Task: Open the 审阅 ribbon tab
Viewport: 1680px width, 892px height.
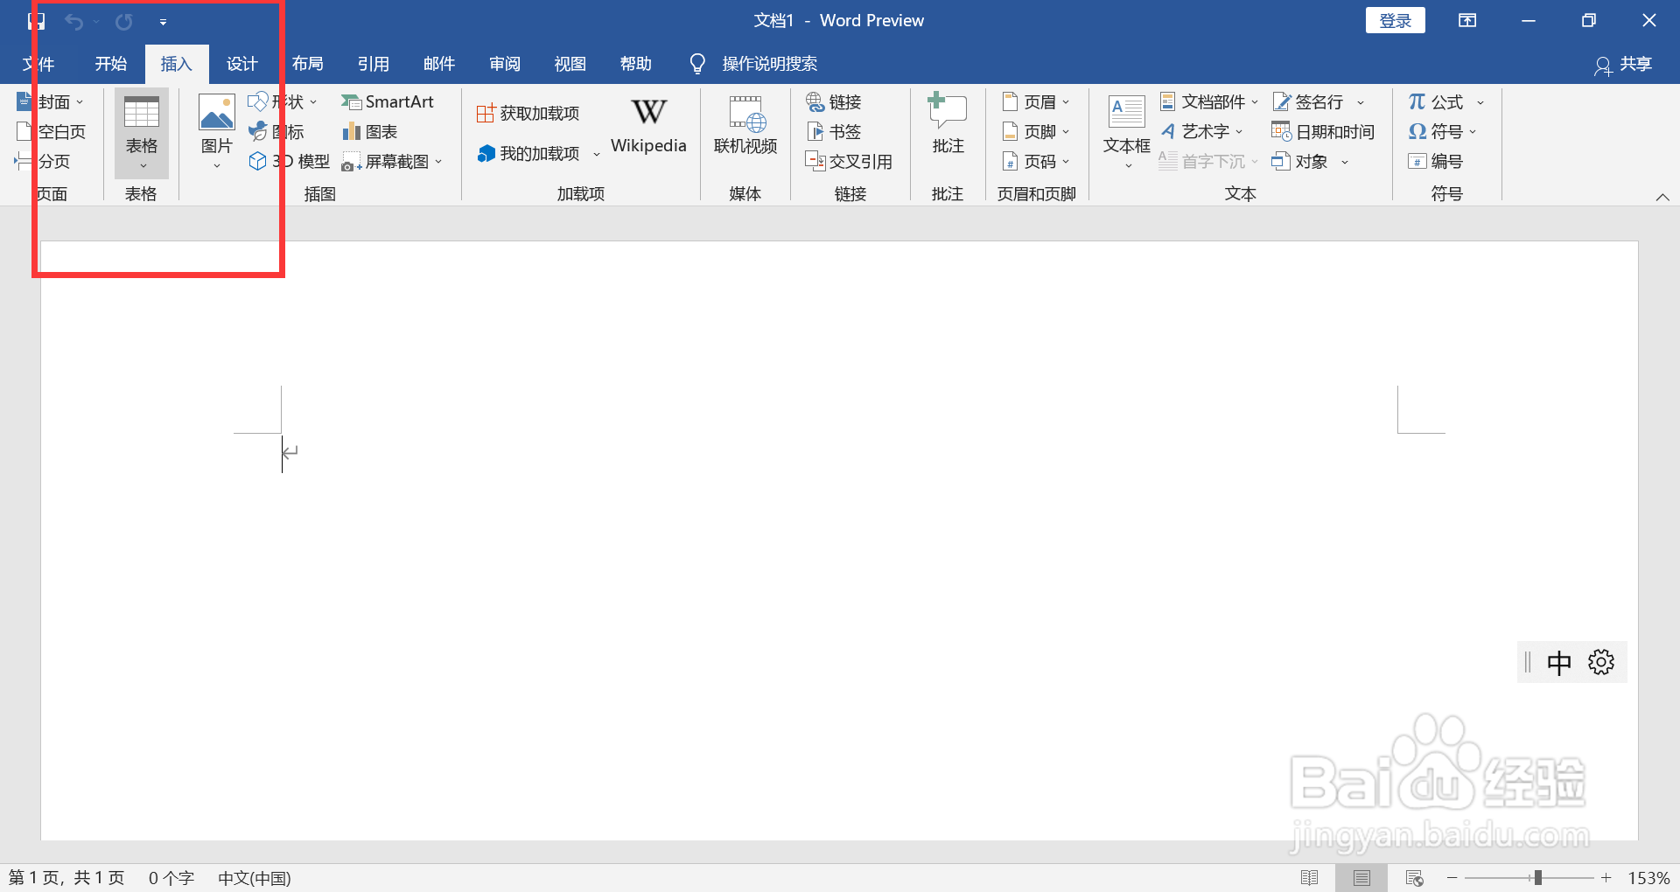Action: point(504,63)
